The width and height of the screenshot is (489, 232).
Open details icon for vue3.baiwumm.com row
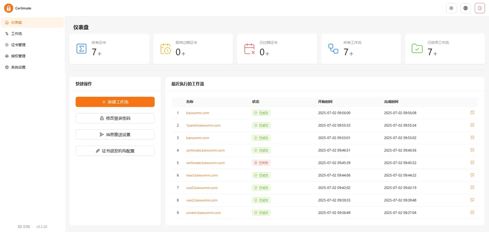coord(472,188)
